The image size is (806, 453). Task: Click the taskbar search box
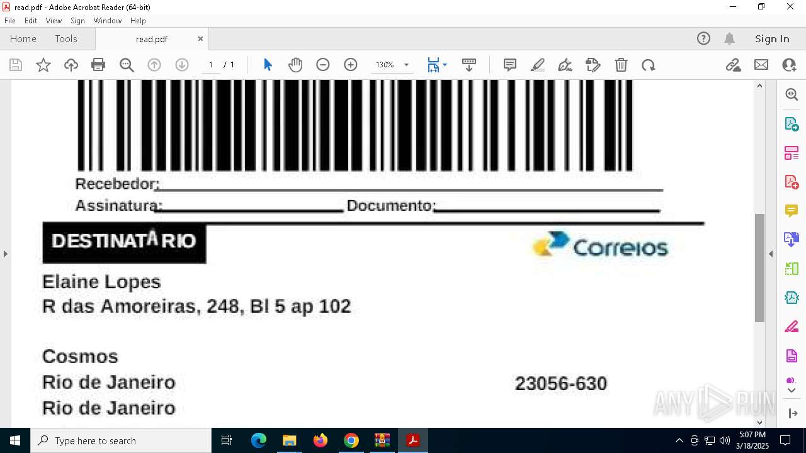(121, 440)
